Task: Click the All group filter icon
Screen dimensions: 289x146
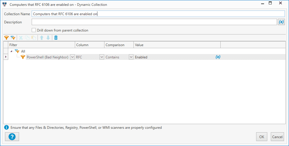Action: pos(17,51)
